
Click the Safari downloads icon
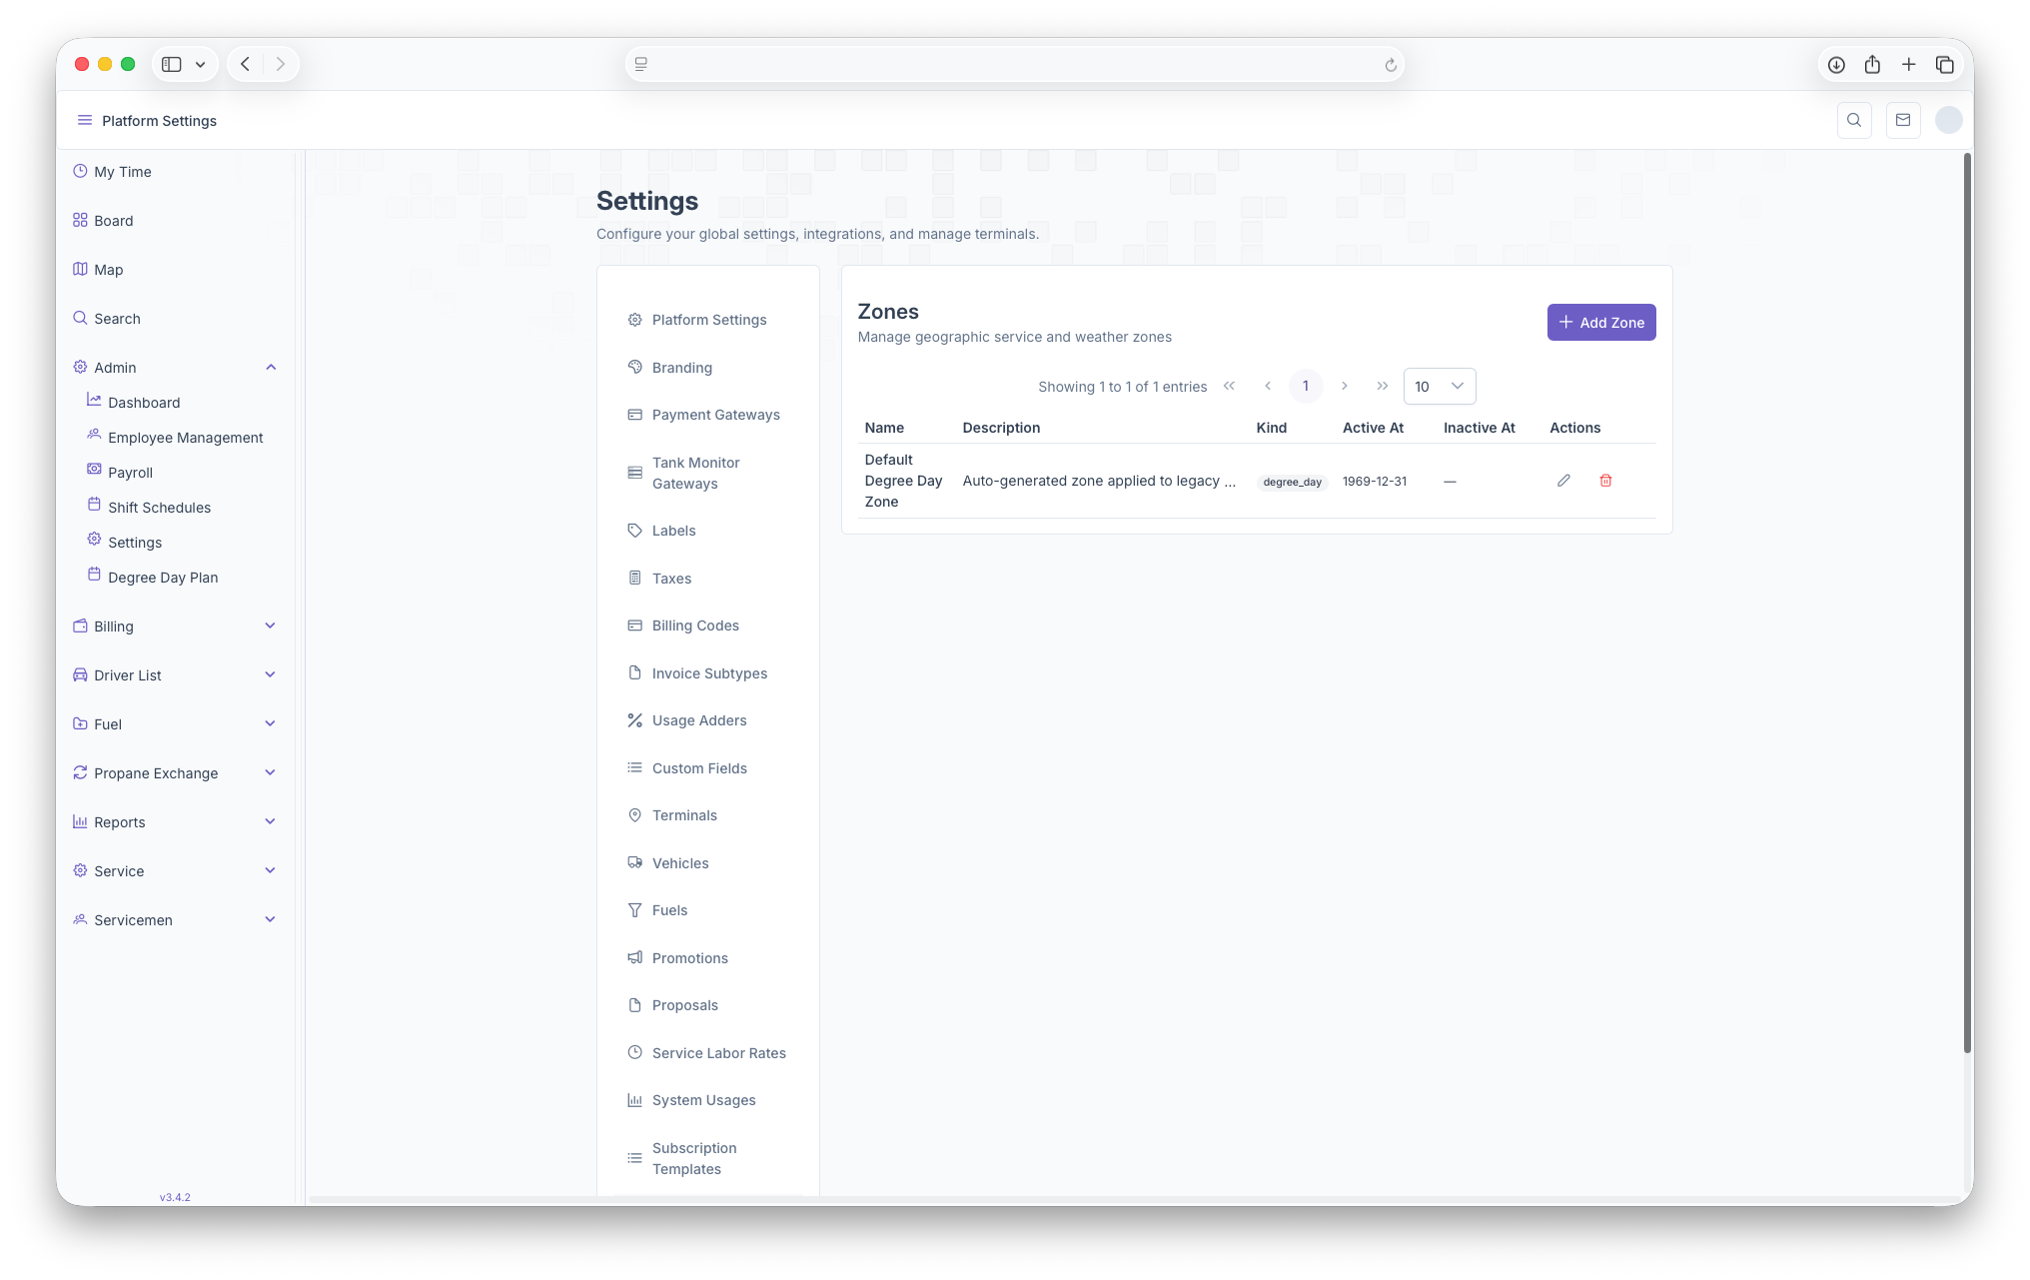[x=1836, y=65]
